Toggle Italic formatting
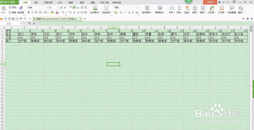The width and height of the screenshot is (254, 130). [32, 12]
